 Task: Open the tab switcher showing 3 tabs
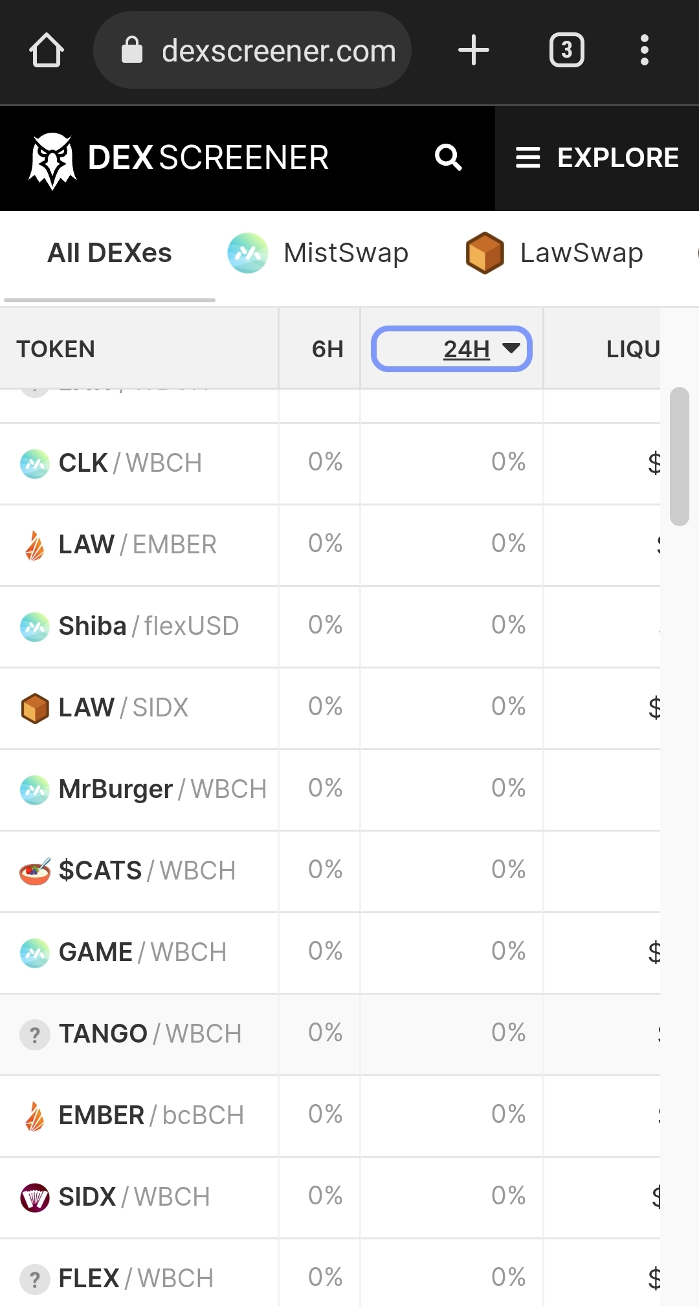tap(567, 50)
